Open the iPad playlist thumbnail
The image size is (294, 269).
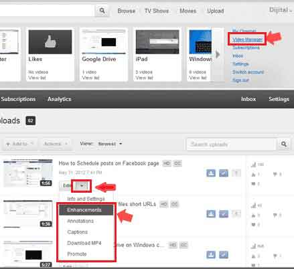pos(157,42)
